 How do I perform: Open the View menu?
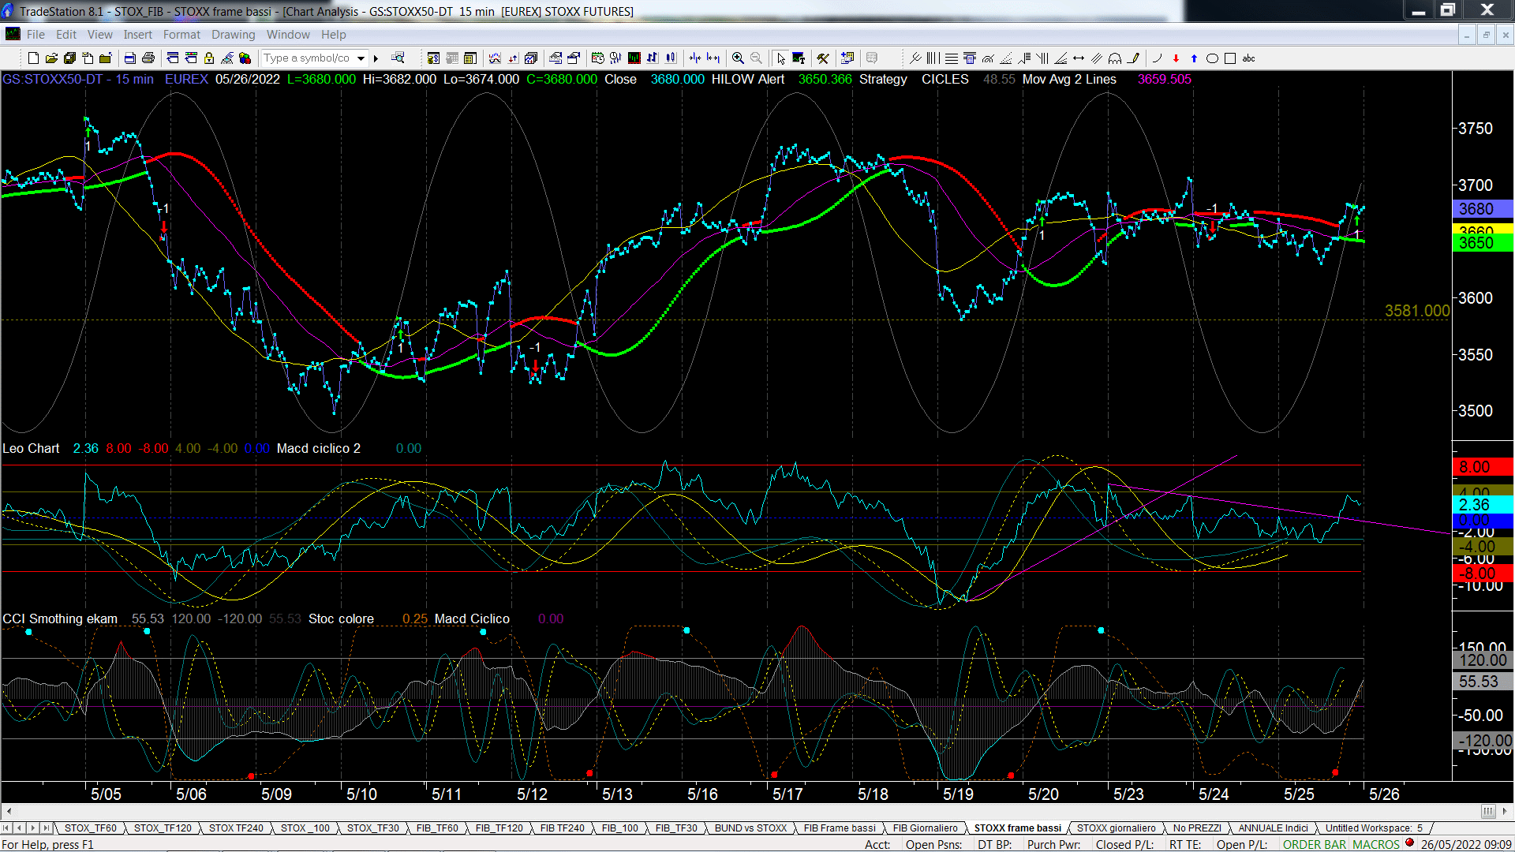tap(99, 35)
